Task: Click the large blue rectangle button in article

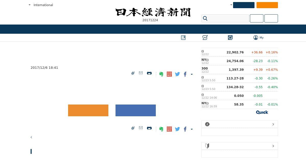Action: 136,110
